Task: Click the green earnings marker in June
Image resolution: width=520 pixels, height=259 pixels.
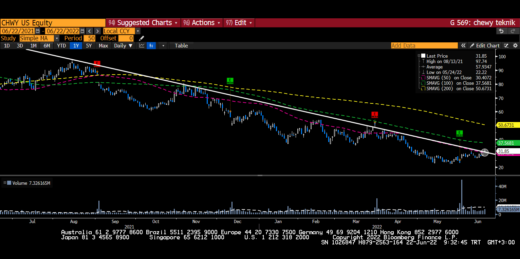Action: tap(459, 133)
